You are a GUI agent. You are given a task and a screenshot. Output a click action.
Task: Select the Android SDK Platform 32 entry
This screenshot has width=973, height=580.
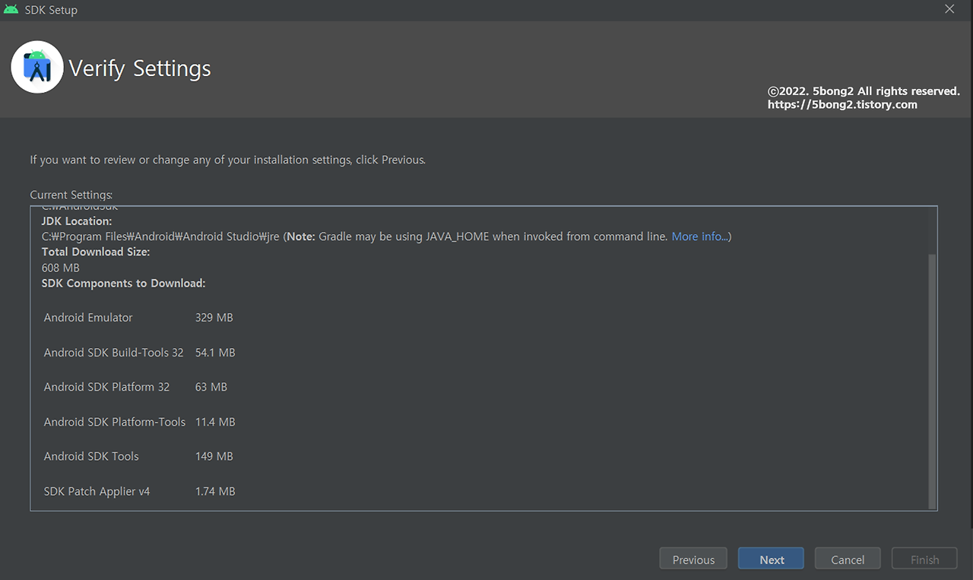tap(106, 387)
